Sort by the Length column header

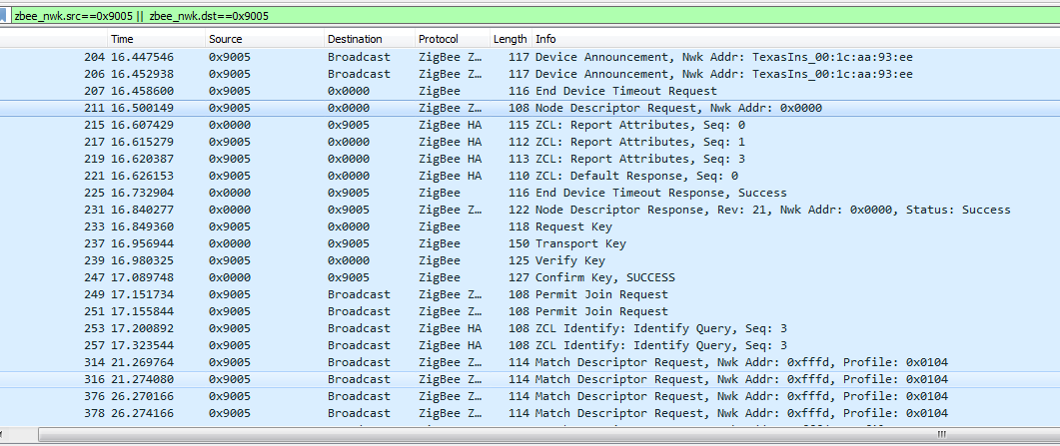(511, 39)
